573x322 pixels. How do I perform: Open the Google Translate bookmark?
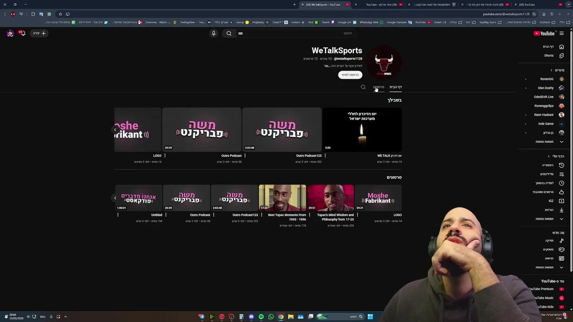point(399,22)
